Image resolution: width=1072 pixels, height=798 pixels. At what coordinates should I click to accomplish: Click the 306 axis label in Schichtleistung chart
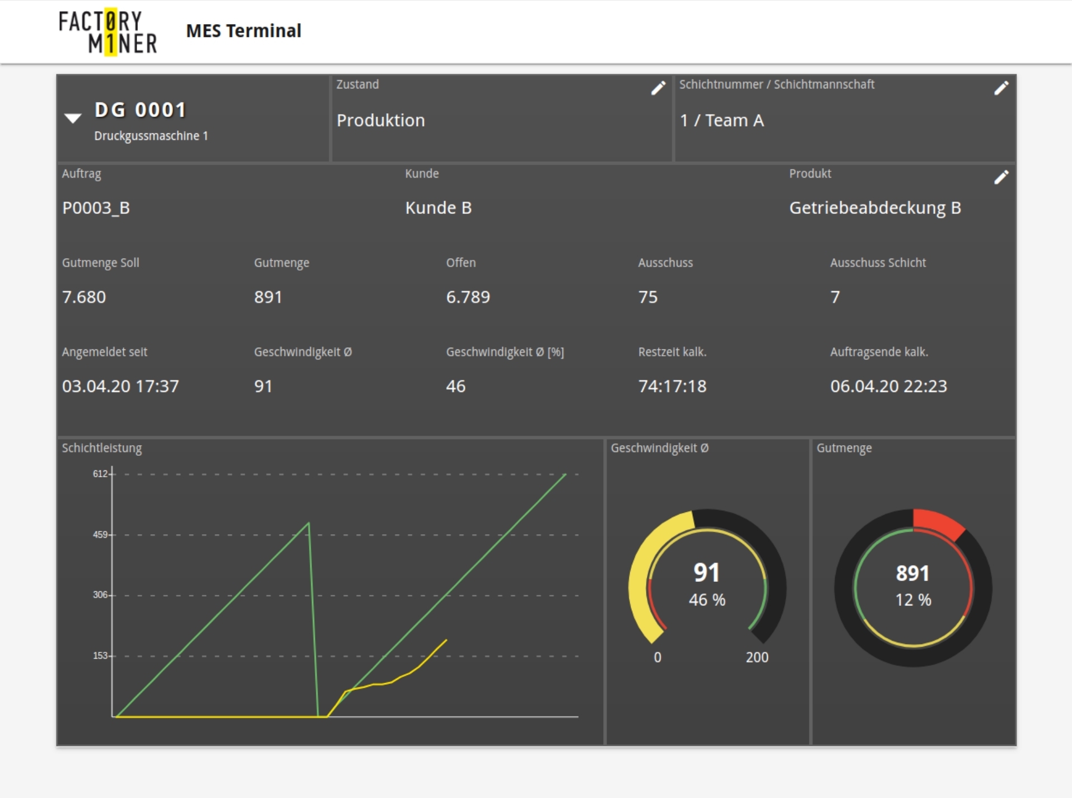click(x=100, y=595)
